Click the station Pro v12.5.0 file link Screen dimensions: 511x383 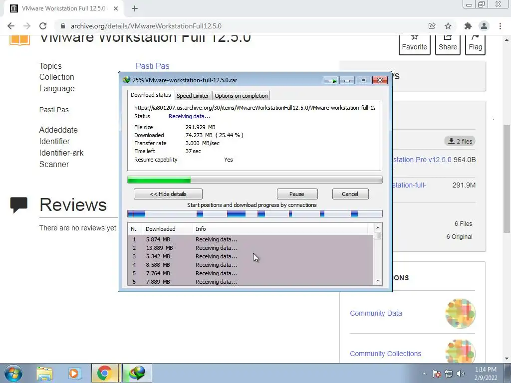click(x=422, y=160)
